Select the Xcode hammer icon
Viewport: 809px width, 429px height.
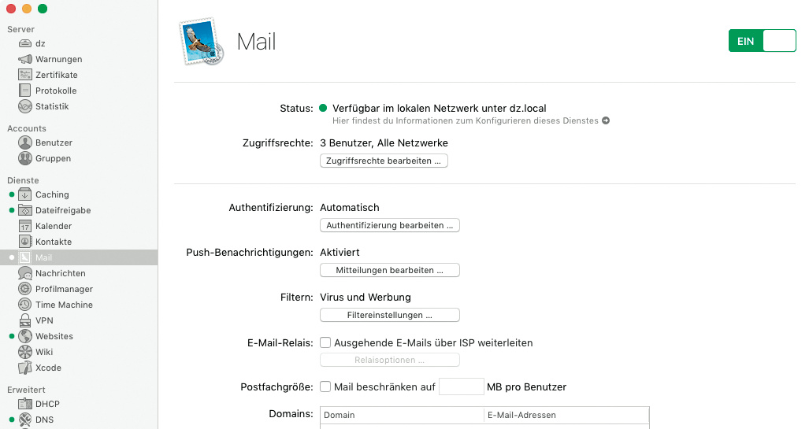click(x=25, y=368)
